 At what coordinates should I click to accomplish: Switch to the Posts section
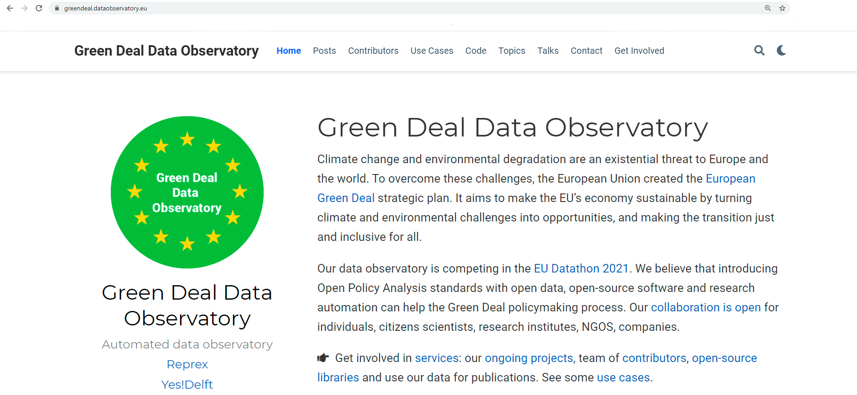324,51
